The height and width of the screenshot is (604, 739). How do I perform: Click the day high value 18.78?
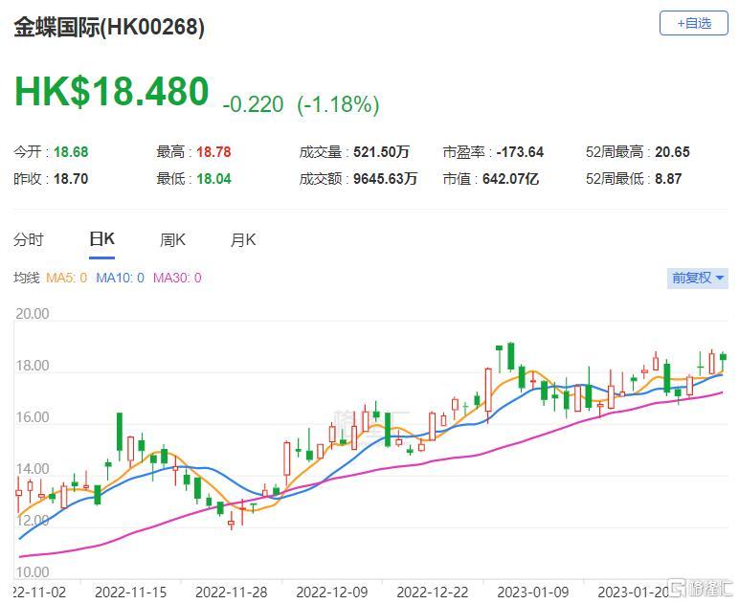tap(213, 152)
